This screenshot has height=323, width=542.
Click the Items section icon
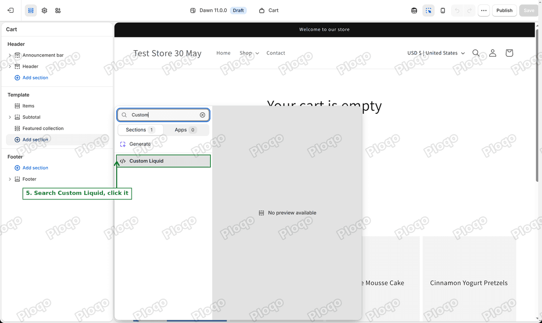17,106
